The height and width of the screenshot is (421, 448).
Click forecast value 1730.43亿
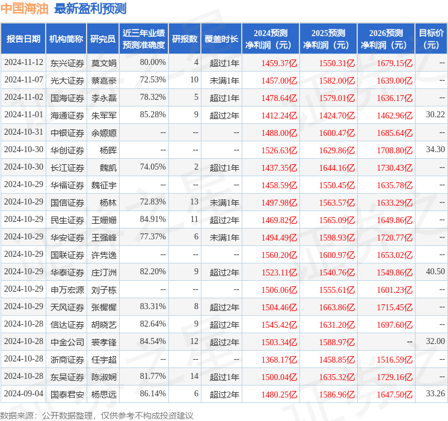[394, 168]
